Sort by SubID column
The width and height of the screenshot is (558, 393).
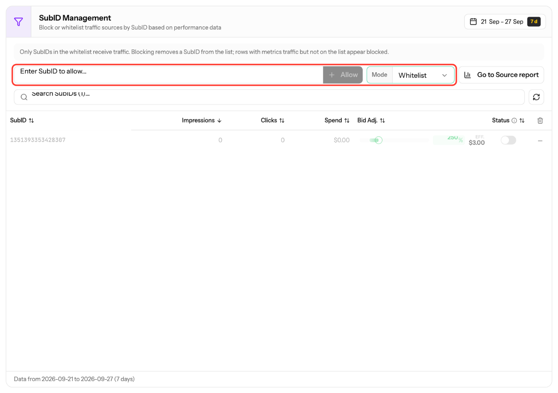click(22, 120)
